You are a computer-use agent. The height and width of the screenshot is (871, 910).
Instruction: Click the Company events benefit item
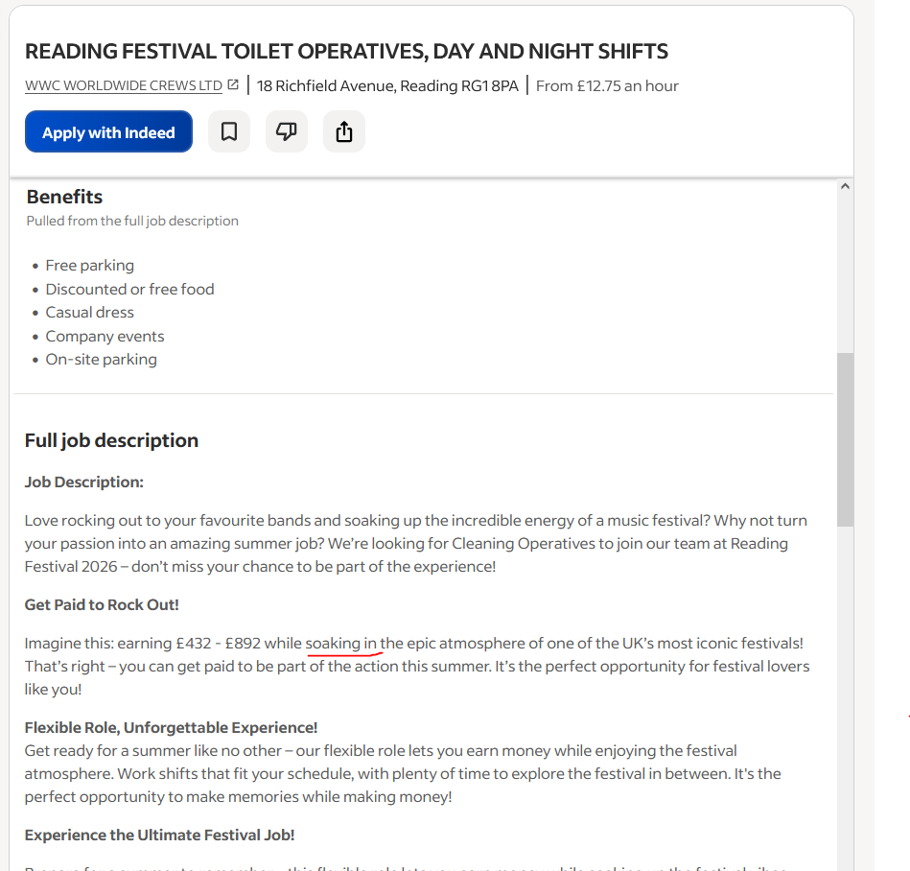[x=105, y=336]
